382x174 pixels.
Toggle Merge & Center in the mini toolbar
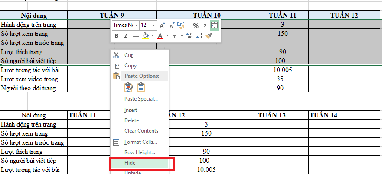click(214, 25)
